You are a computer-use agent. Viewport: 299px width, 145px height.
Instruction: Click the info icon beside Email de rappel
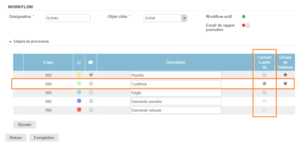click(x=248, y=25)
